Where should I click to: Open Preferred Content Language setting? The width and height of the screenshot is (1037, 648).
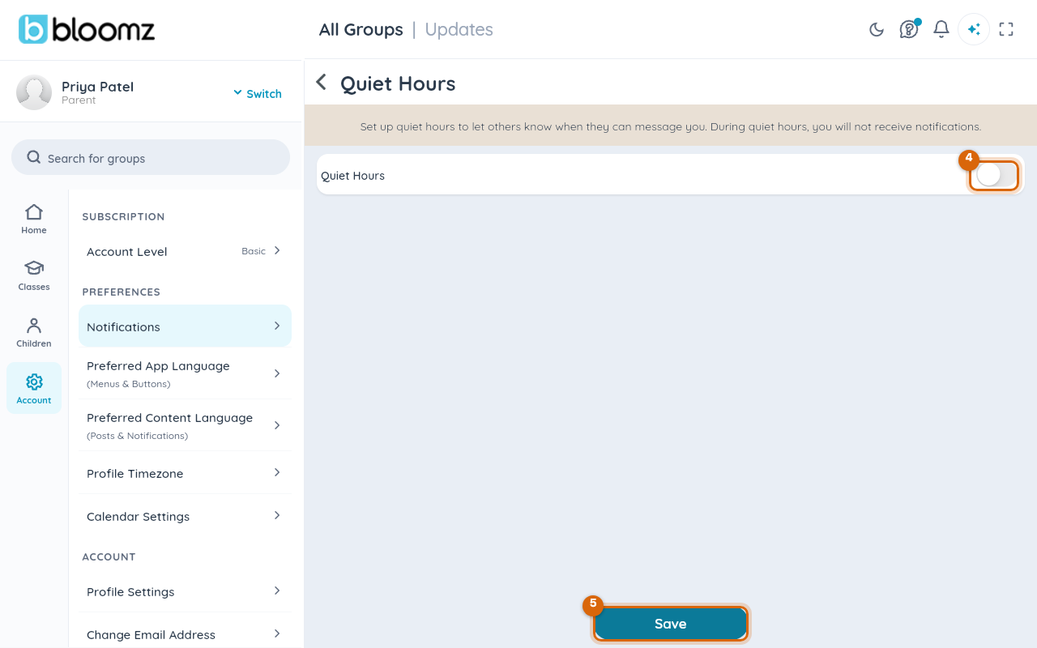[185, 425]
